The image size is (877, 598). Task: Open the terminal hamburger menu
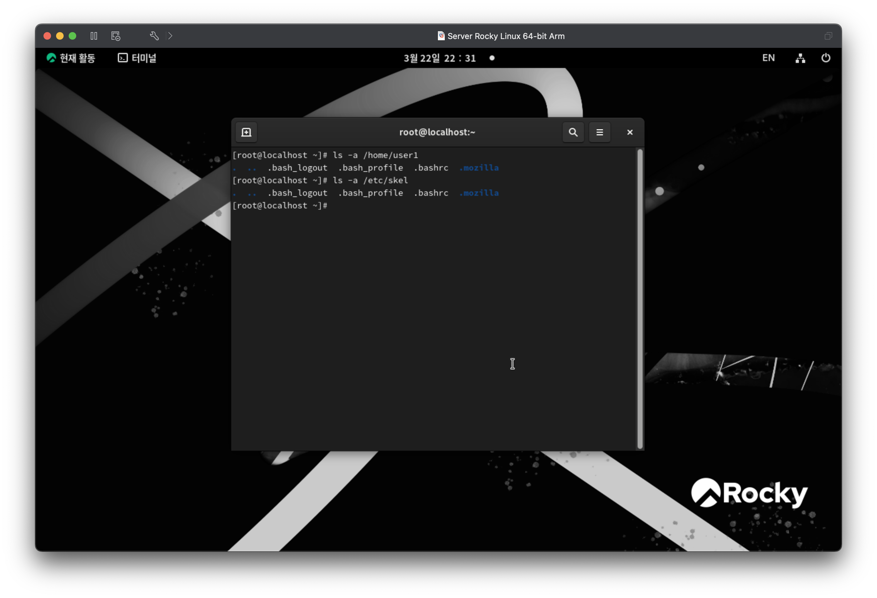599,132
